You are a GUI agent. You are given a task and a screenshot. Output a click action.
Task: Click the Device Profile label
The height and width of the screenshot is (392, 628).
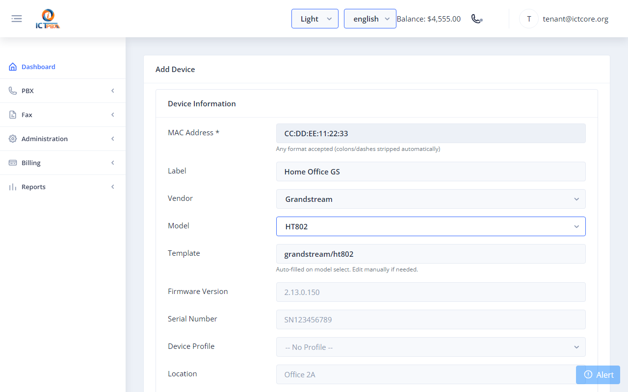[x=191, y=346]
